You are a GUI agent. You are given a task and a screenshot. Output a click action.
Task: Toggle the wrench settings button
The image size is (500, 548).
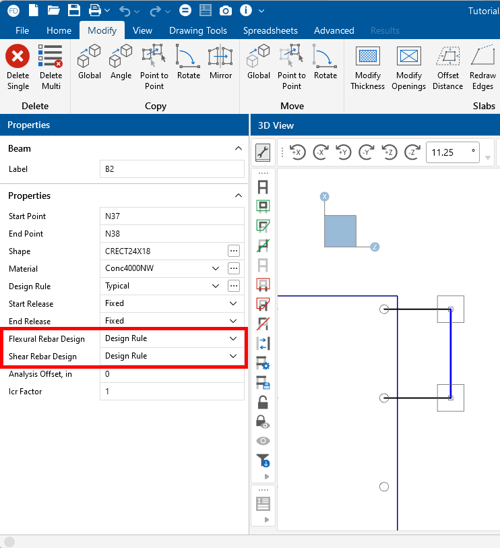click(263, 153)
